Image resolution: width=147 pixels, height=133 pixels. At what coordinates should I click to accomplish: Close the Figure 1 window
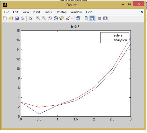pos(139,4)
